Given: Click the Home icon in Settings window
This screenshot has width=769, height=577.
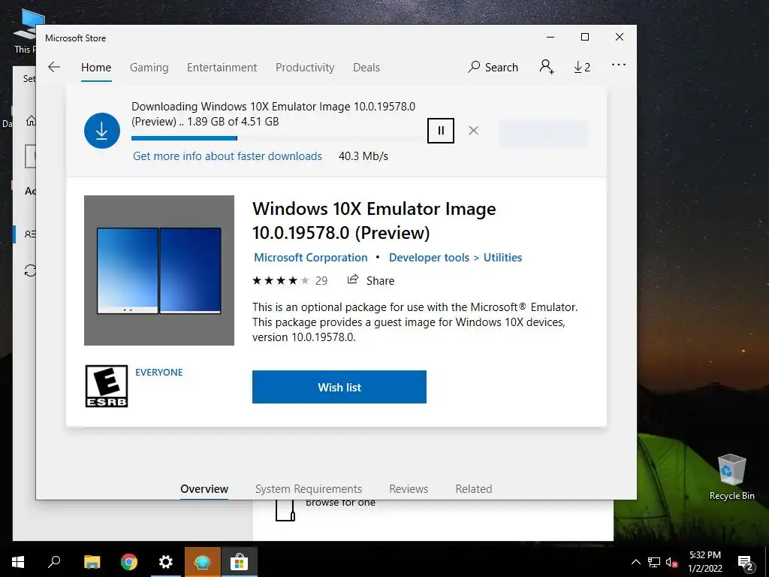Looking at the screenshot, I should coord(30,121).
